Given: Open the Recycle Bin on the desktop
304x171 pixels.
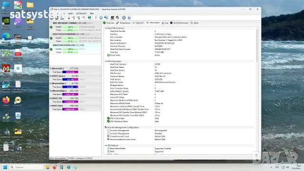Looking at the screenshot, I should coord(18,117).
